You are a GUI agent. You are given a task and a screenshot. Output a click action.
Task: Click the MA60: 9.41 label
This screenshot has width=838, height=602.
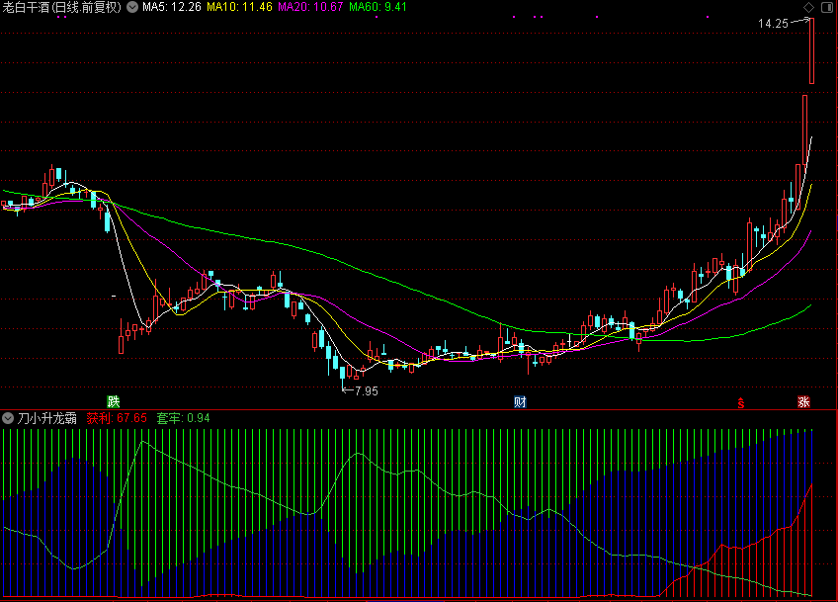pos(377,7)
